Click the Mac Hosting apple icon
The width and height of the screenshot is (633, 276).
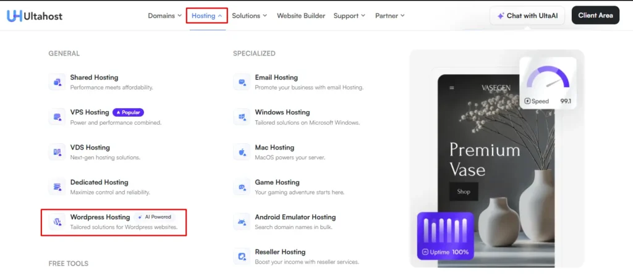(242, 152)
